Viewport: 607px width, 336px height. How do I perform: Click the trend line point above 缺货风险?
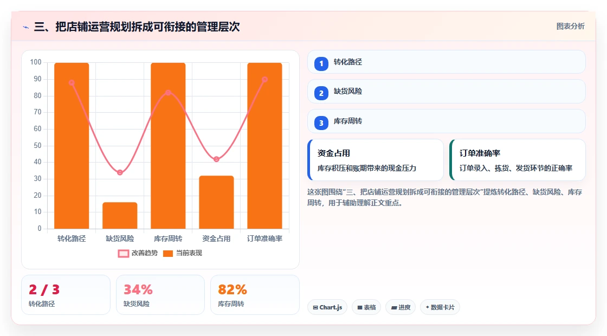click(x=120, y=172)
